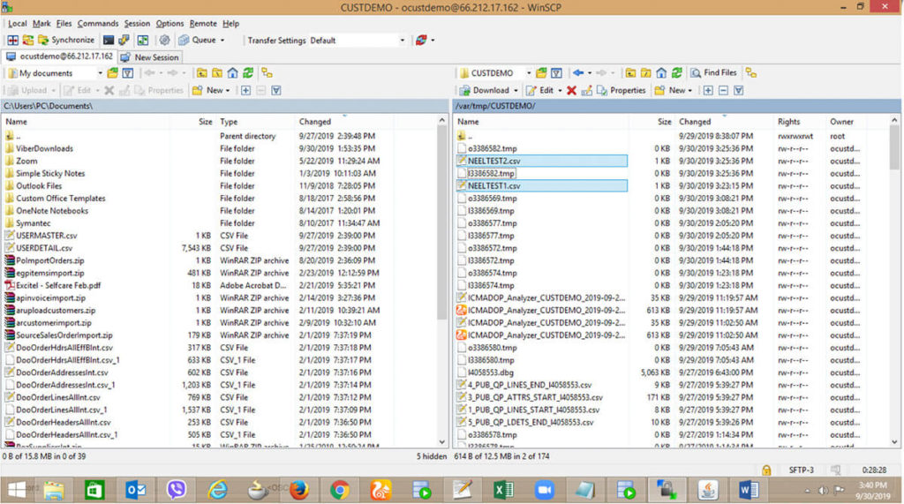Switch to the New Session tab
This screenshot has height=504, width=904.
[x=150, y=57]
